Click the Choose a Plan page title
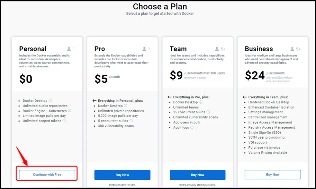Viewport: 316px width, 189px height. (x=160, y=6)
